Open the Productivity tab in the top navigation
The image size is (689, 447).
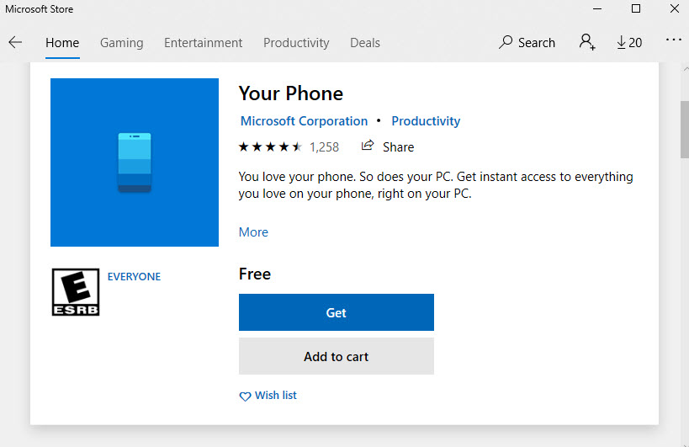pos(296,43)
